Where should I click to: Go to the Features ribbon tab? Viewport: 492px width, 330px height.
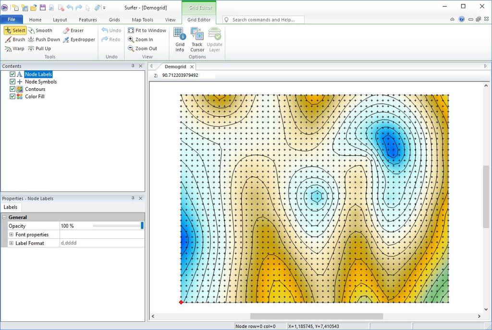click(88, 20)
